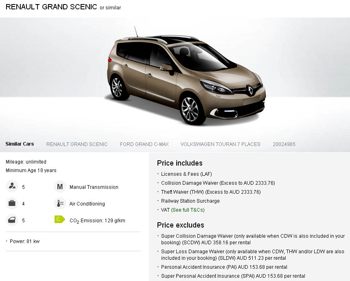Click the Manual Transmission text label
The height and width of the screenshot is (281, 350).
tap(94, 187)
